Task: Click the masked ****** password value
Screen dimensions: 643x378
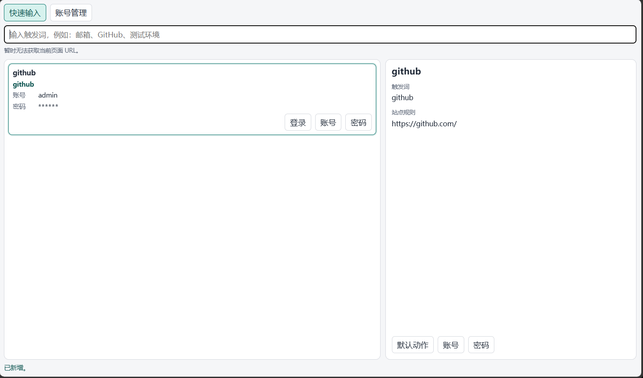Action: [x=48, y=106]
